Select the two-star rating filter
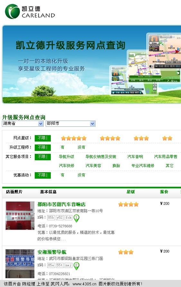The height and width of the screenshot is (287, 181). point(167,138)
